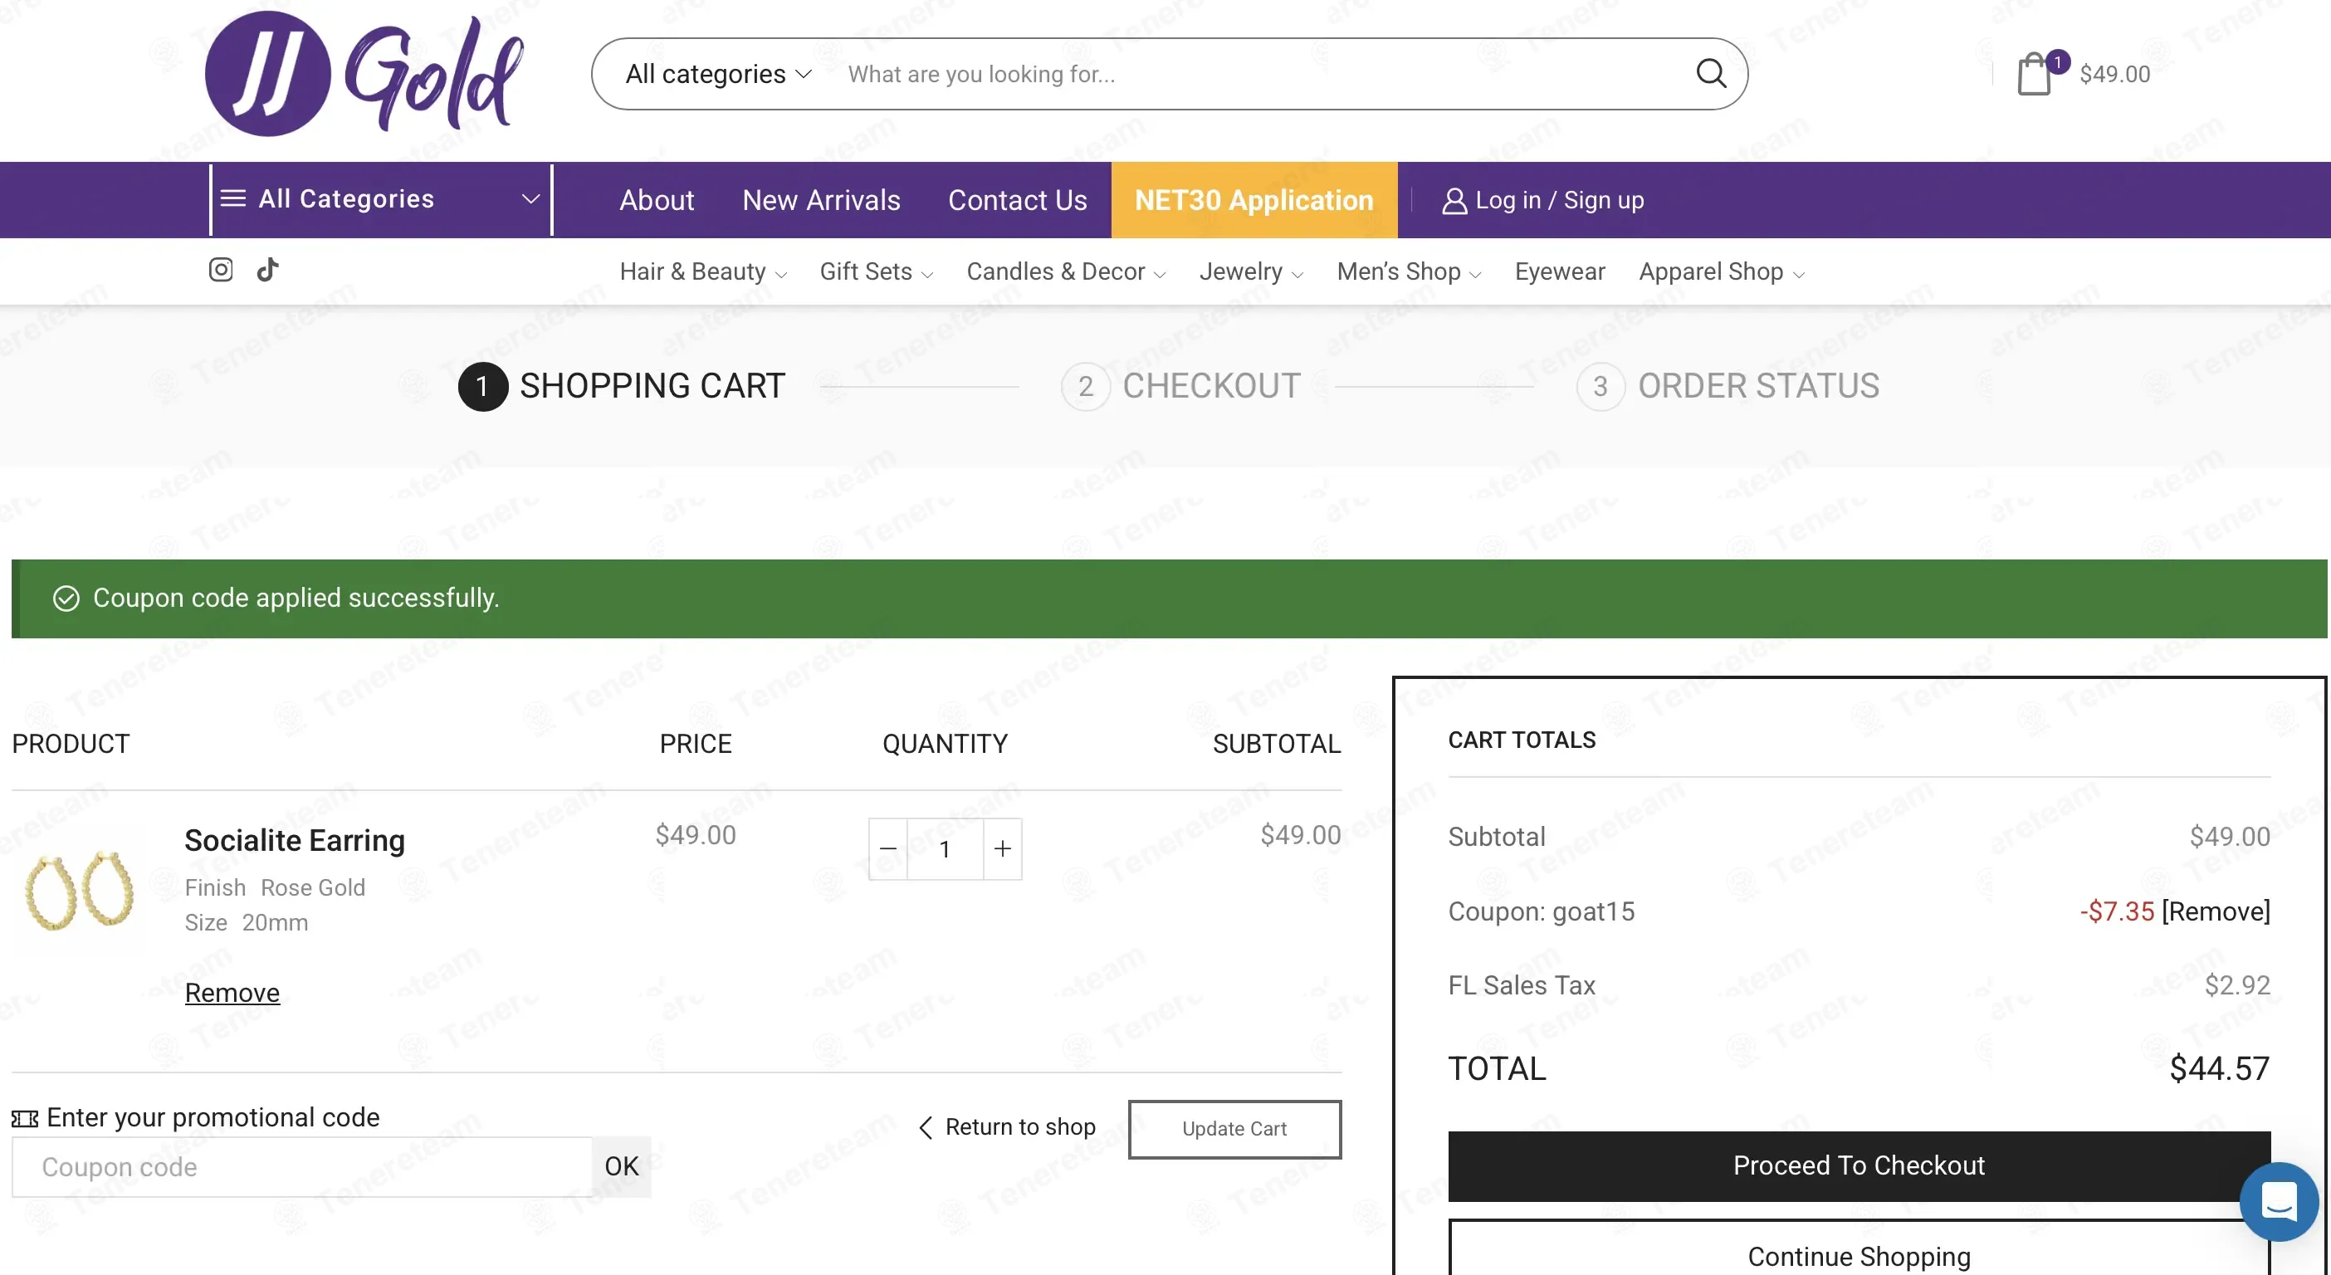Viewport: 2331px width, 1275px height.
Task: Expand the Gift Sets menu
Action: 876,271
